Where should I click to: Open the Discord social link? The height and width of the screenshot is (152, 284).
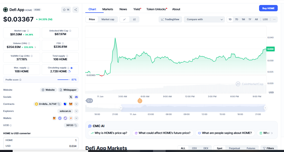pos(76,97)
